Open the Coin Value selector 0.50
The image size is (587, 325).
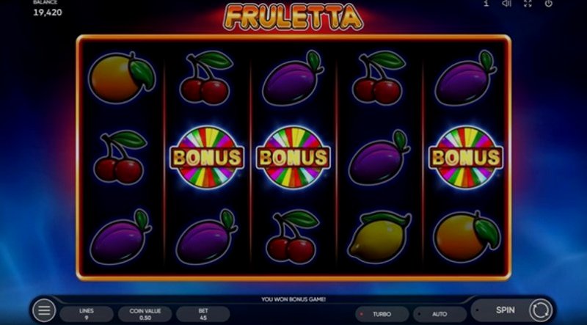[x=145, y=314]
